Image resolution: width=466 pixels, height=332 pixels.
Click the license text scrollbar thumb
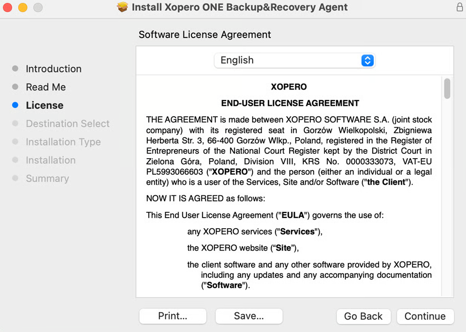pos(447,89)
